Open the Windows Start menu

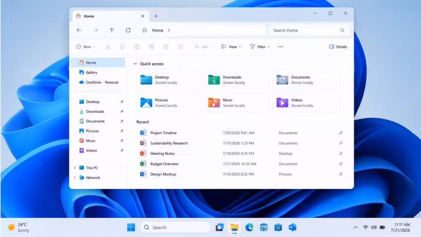(x=131, y=227)
